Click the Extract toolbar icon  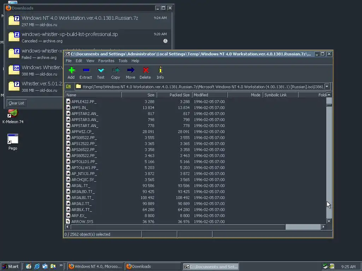tap(86, 70)
